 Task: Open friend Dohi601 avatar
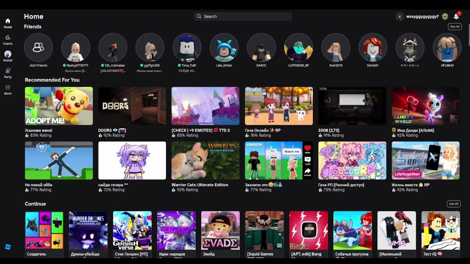[x=373, y=47]
